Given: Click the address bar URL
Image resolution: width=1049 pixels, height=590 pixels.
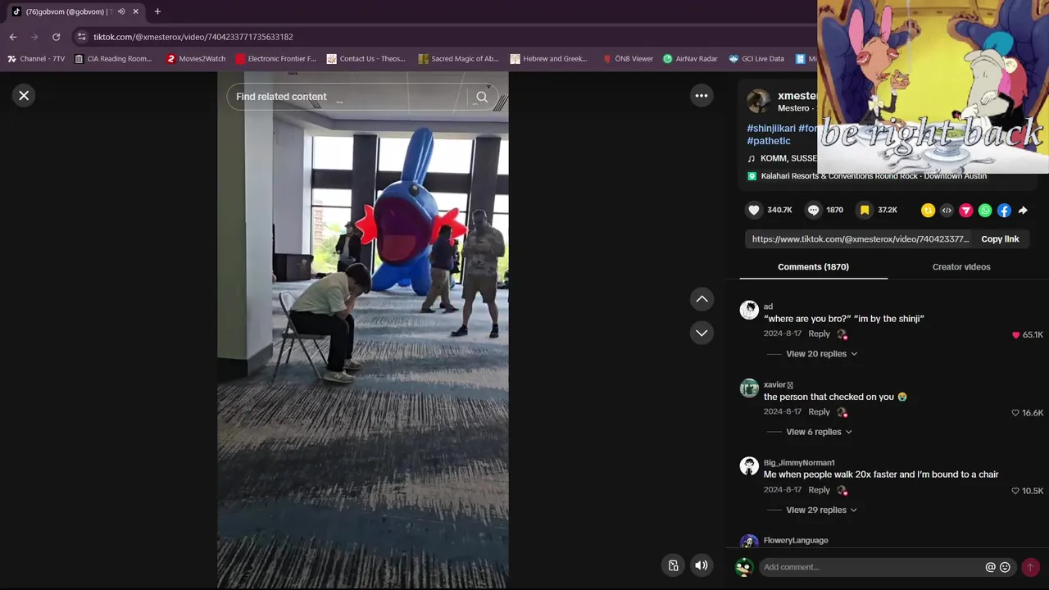Looking at the screenshot, I should pyautogui.click(x=193, y=37).
